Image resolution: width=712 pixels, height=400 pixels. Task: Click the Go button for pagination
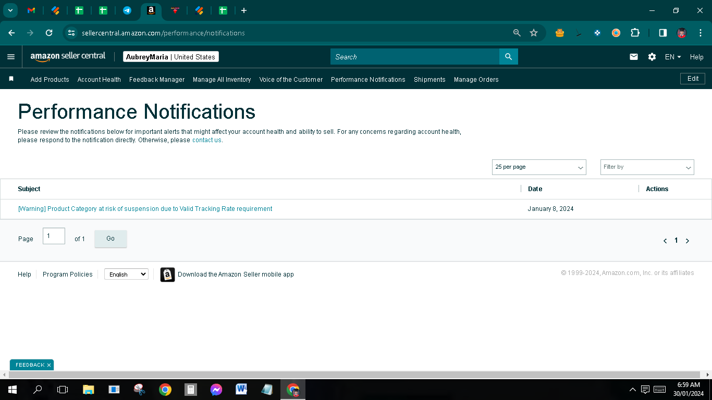click(x=111, y=239)
